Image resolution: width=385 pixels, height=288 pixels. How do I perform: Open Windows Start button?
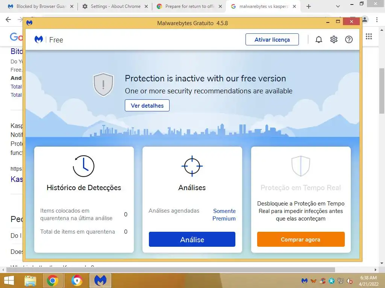9,280
